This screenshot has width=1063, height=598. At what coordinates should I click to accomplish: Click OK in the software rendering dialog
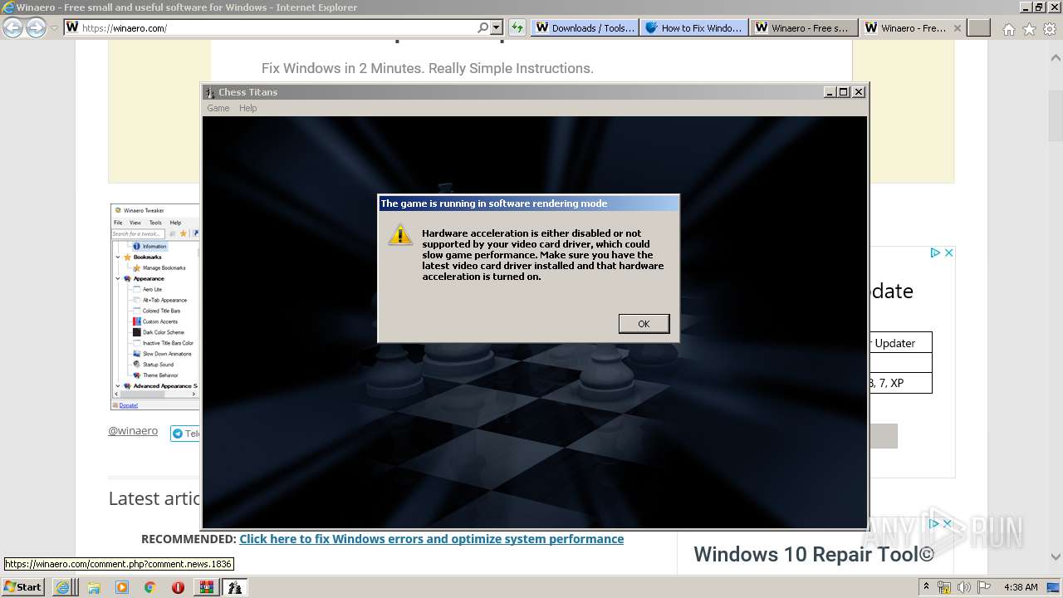(644, 324)
